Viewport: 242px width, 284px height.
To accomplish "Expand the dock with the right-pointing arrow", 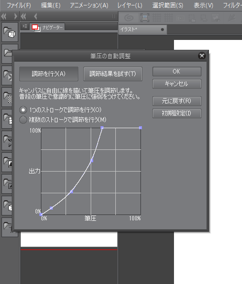I will [16, 17].
